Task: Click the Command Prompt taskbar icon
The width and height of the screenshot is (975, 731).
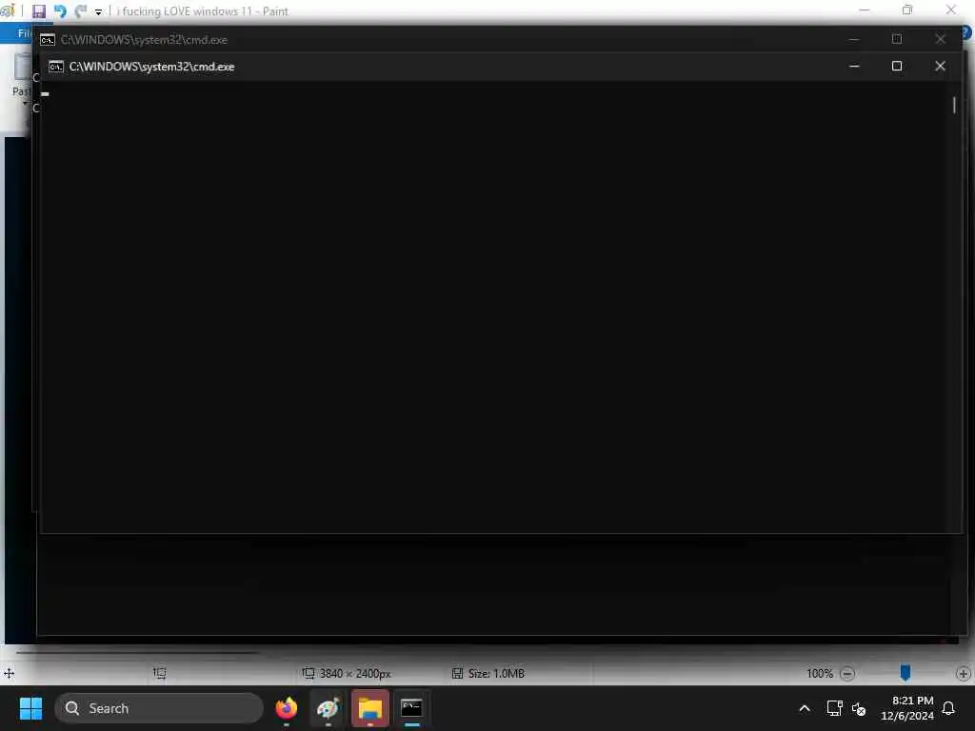Action: 411,708
